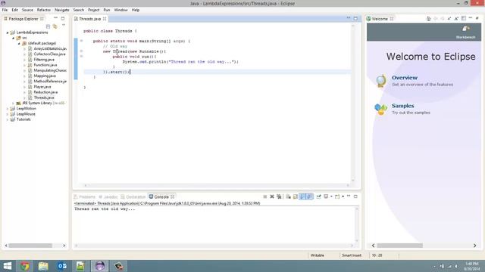The image size is (485, 272).
Task: Click Reduce icon in Welcome toolbar
Action: pyautogui.click(x=449, y=18)
